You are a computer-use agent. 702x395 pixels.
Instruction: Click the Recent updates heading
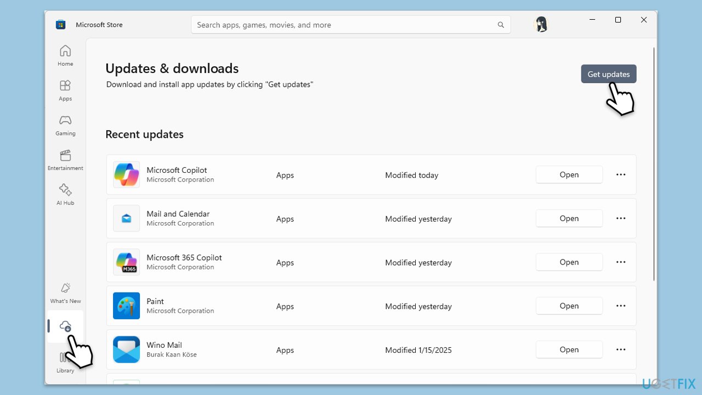(144, 134)
